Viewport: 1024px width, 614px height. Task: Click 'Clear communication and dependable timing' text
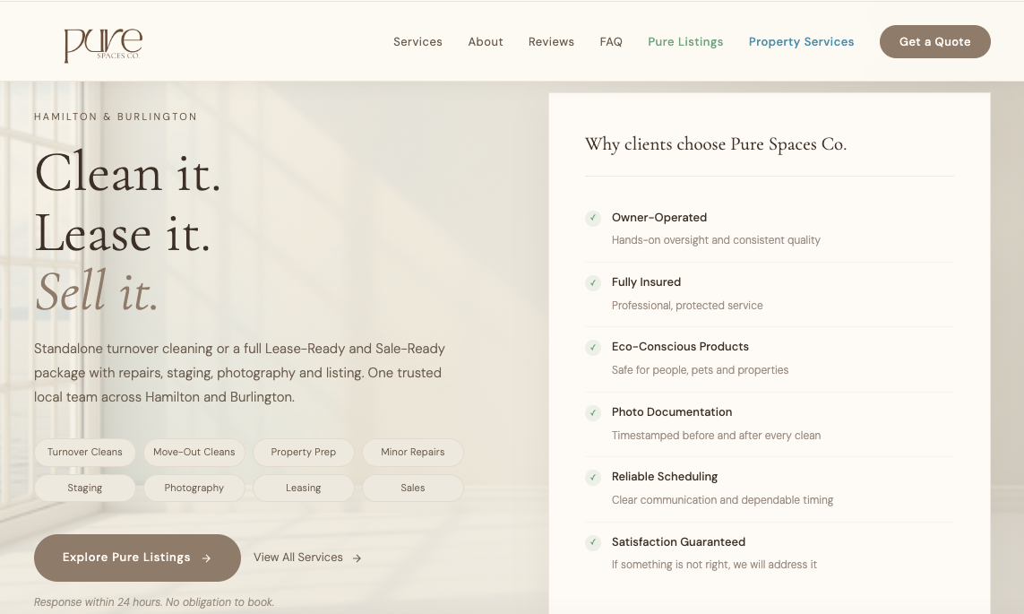coord(722,500)
